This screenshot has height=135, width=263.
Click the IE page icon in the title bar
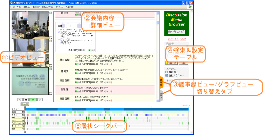[11, 3]
